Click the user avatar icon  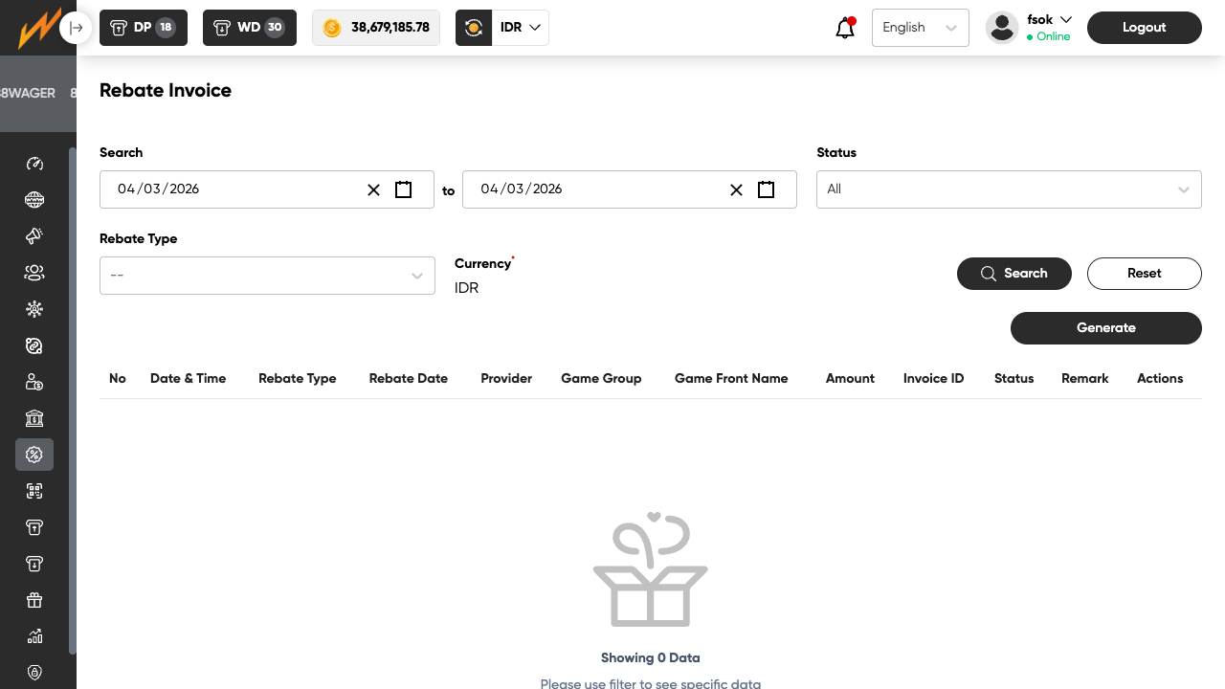click(x=1002, y=28)
